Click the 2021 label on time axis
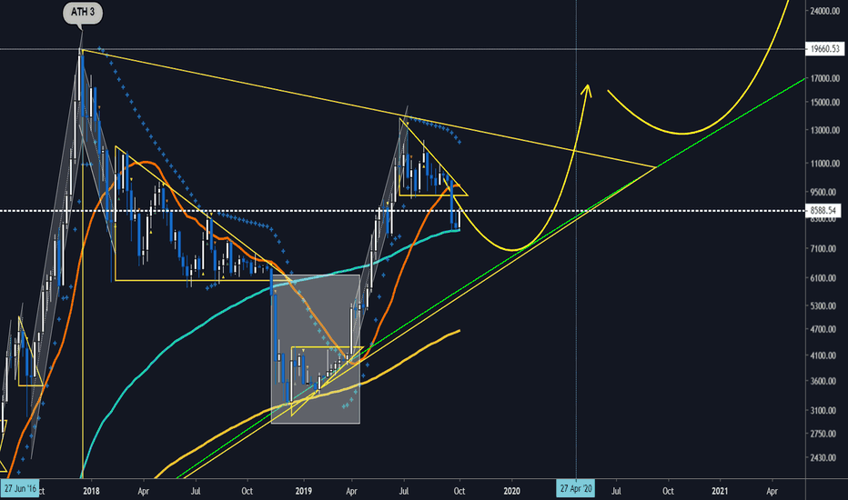 720,491
